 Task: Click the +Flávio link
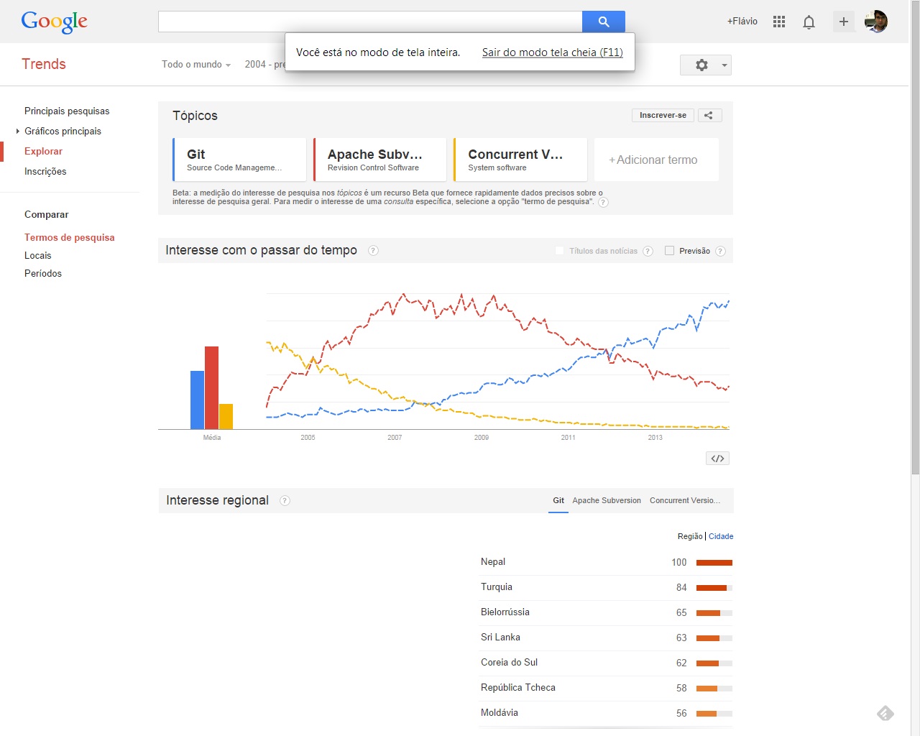[x=742, y=22]
